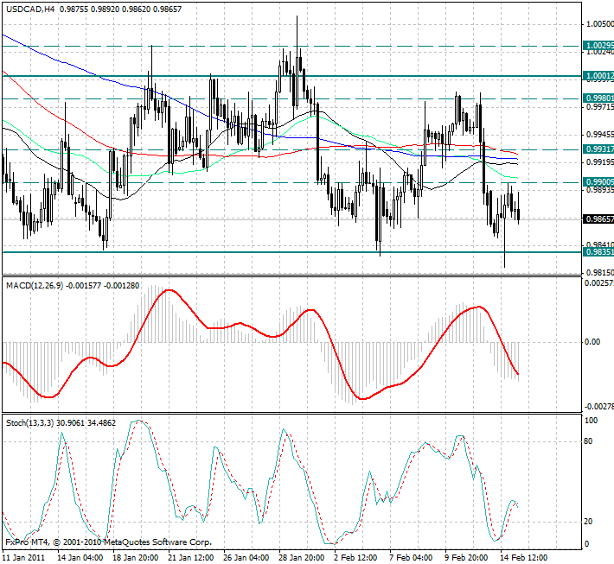Click the current price tag 0.98657

tap(598, 219)
